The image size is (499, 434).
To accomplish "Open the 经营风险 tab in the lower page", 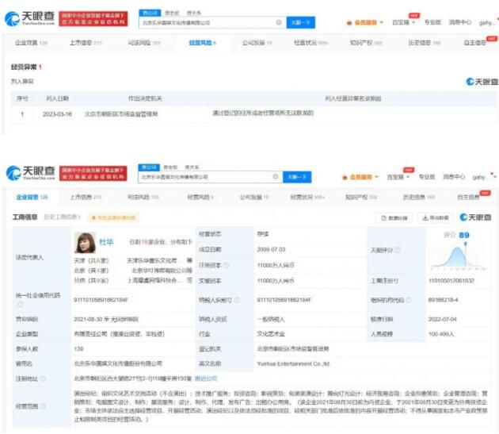I will point(200,197).
